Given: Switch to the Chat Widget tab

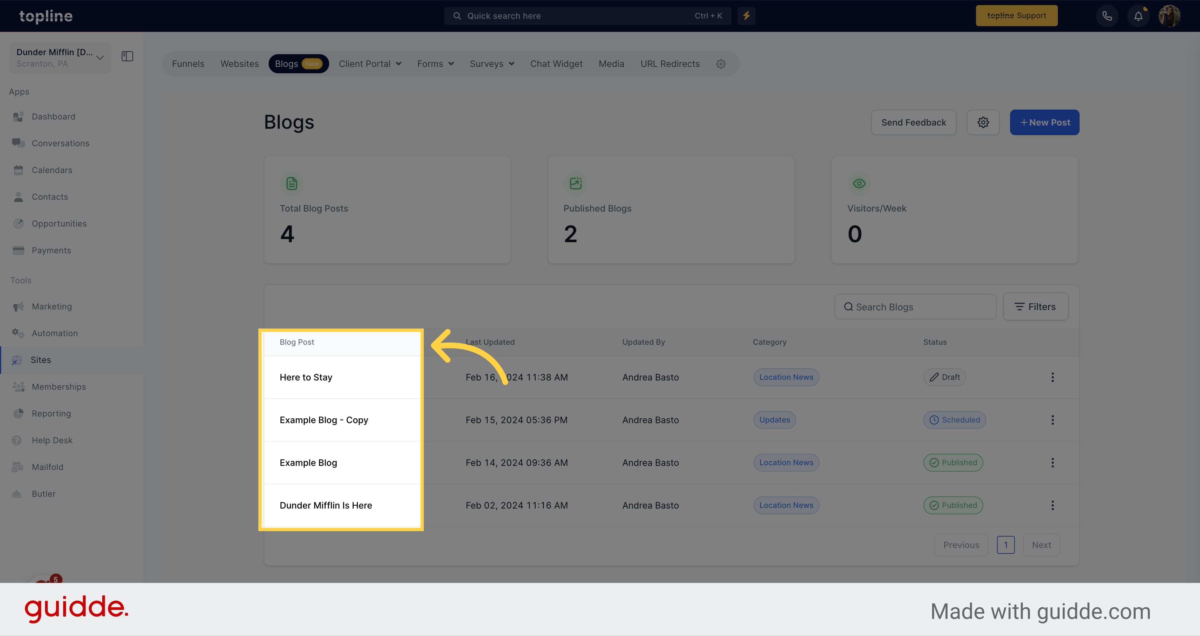Looking at the screenshot, I should (556, 64).
